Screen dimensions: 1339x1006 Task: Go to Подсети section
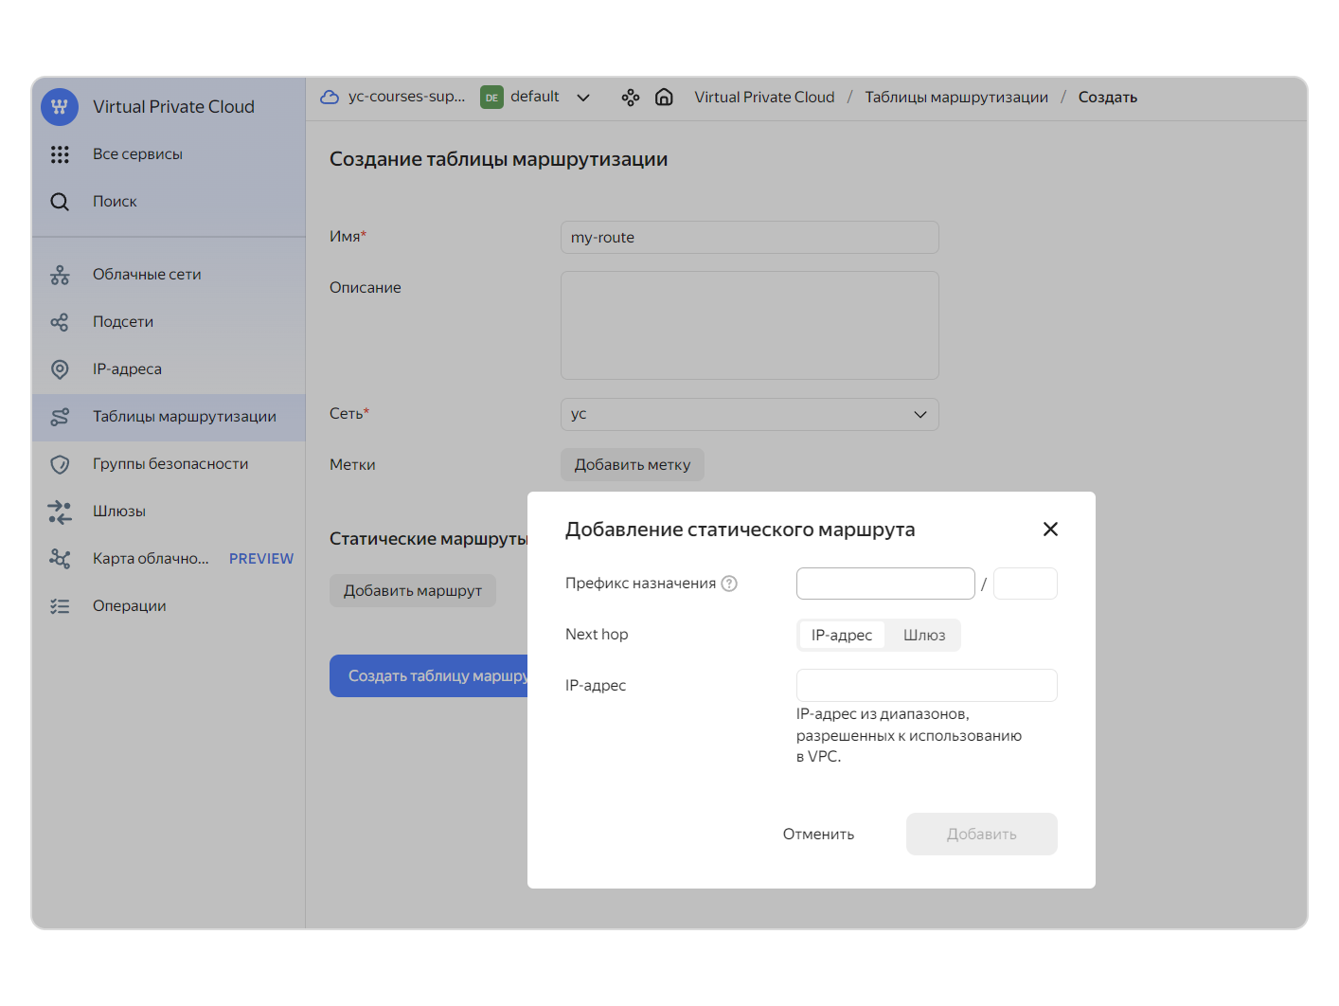169,322
